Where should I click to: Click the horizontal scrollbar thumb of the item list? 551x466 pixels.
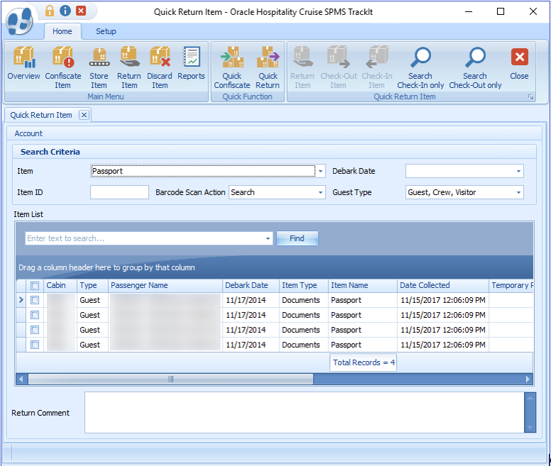(170, 379)
